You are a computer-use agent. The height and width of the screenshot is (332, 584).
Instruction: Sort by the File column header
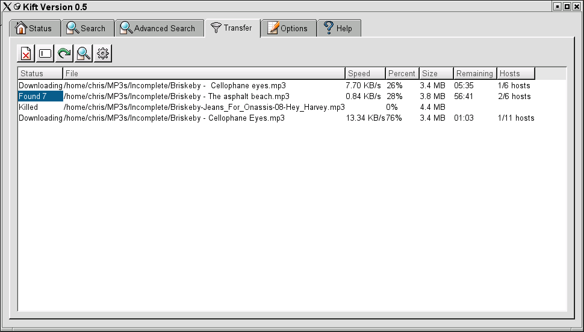(x=204, y=73)
